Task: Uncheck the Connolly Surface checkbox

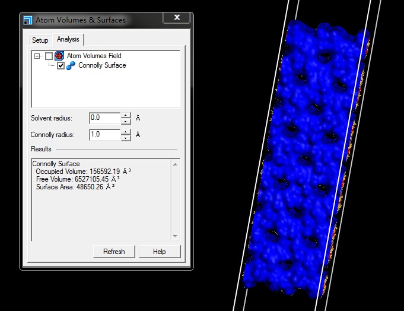Action: coord(61,65)
